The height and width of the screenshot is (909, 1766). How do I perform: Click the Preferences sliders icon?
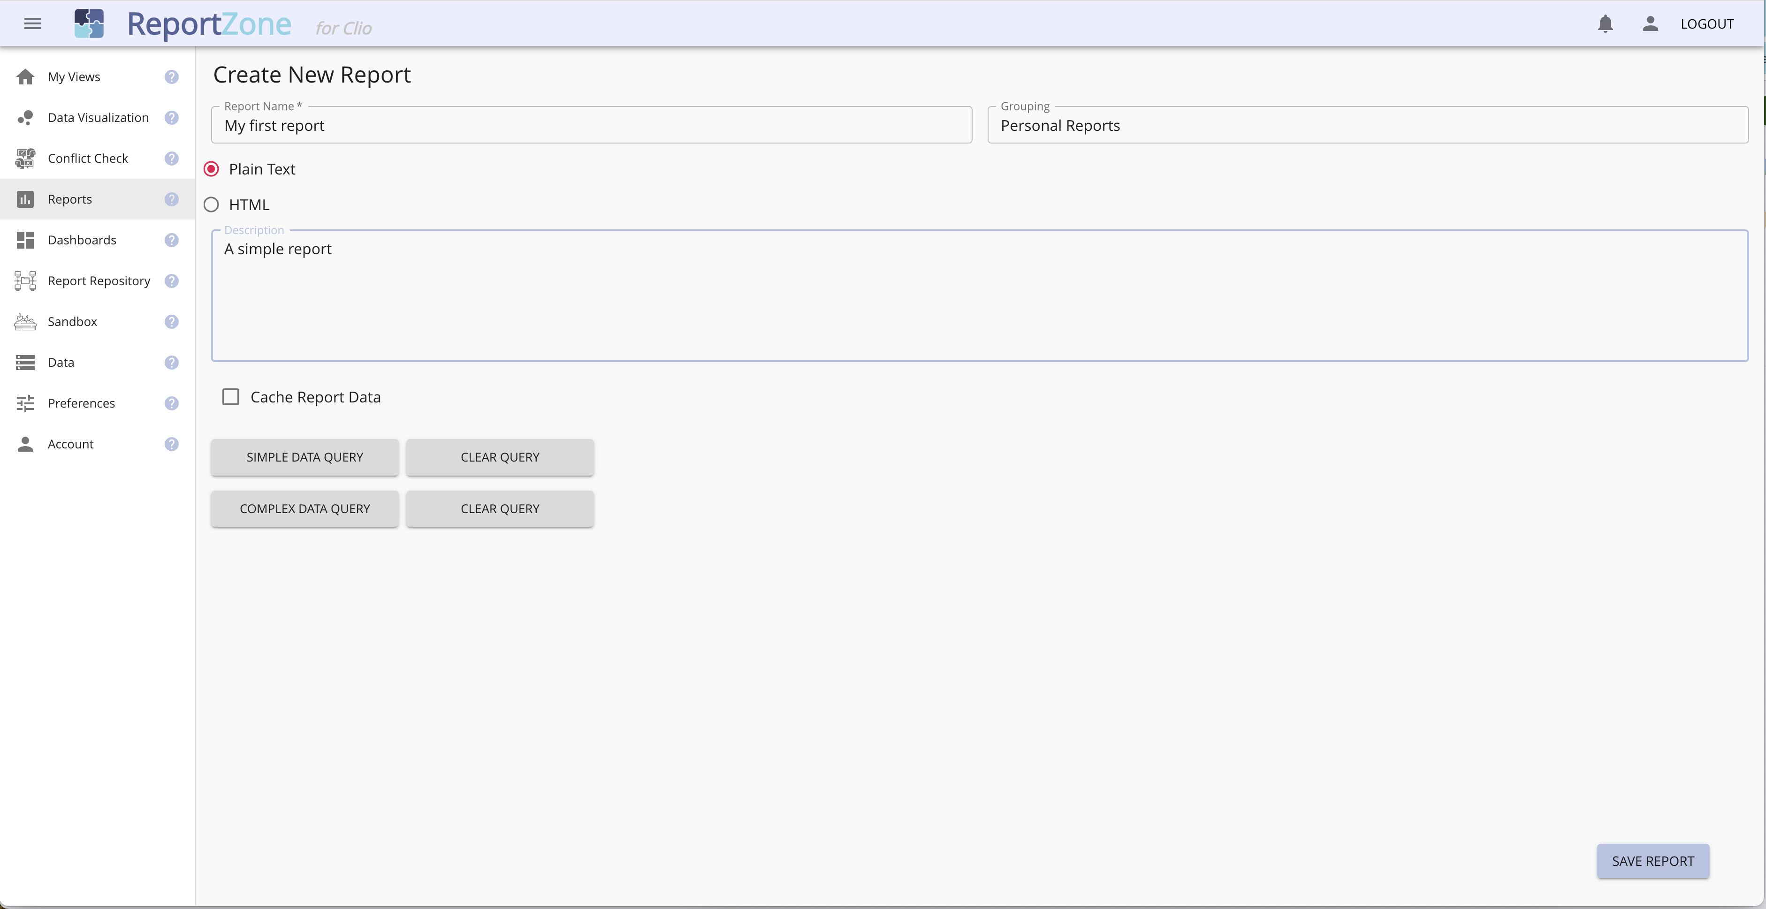[25, 403]
